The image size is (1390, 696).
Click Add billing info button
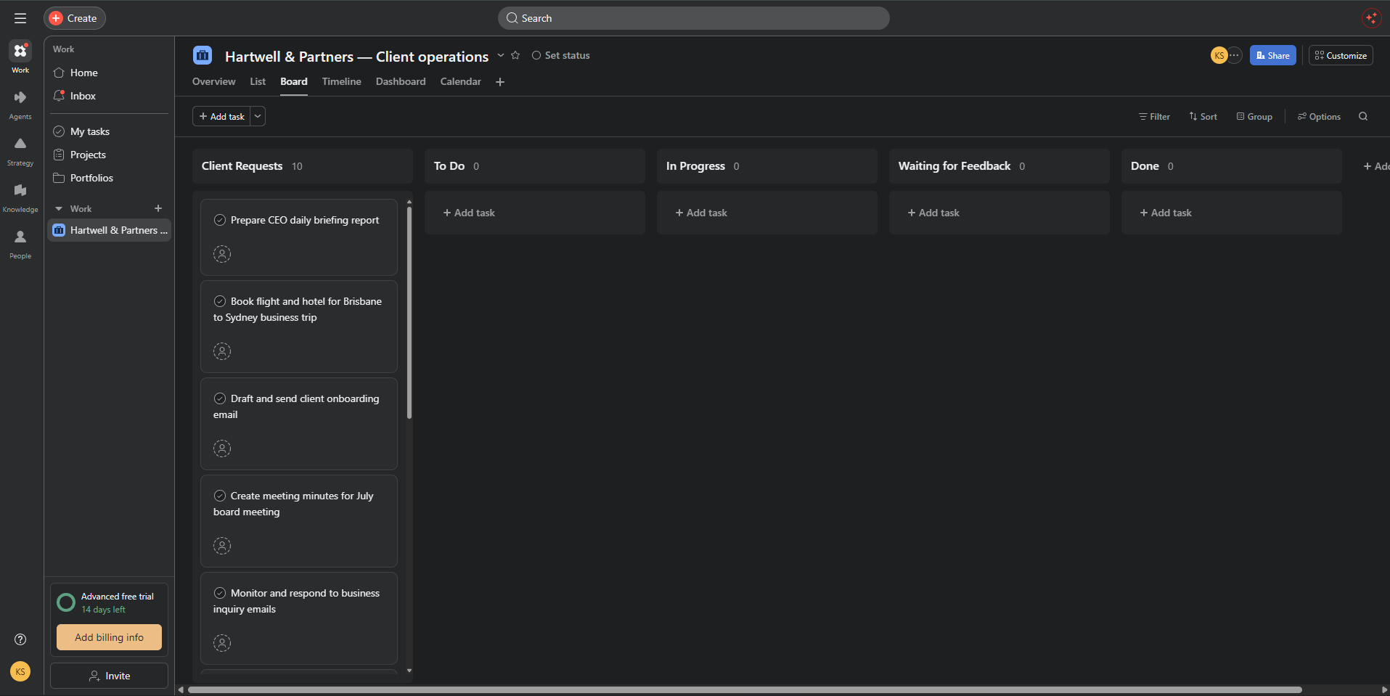[x=109, y=637]
